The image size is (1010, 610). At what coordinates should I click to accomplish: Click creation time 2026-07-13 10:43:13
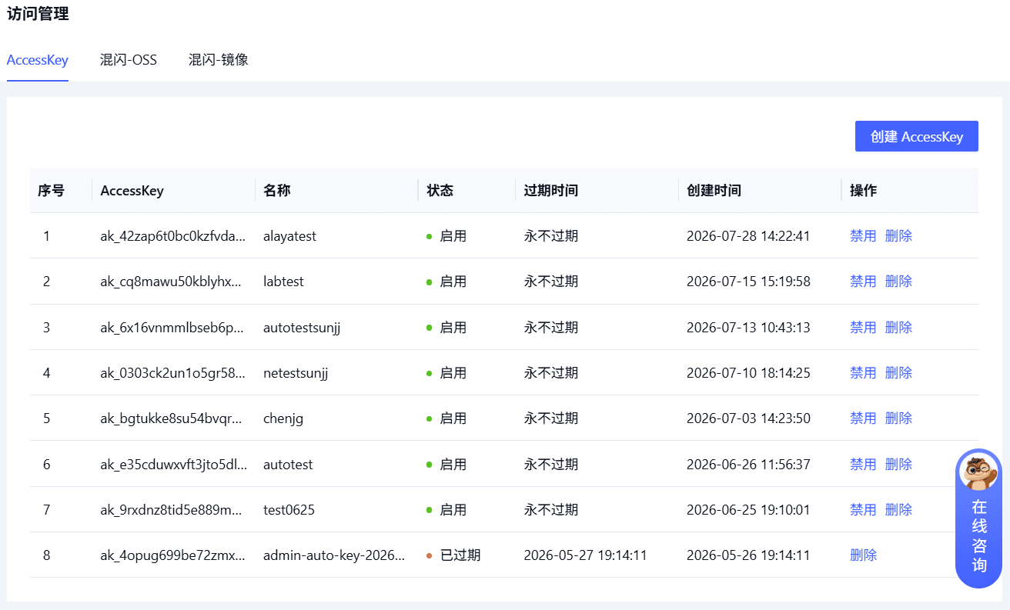748,328
